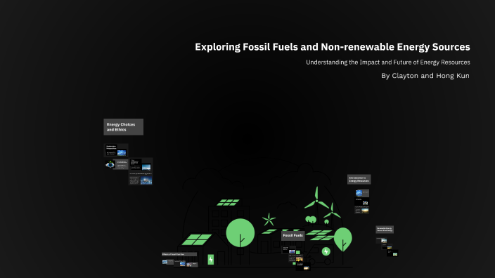Image resolution: width=495 pixels, height=278 pixels.
Task: Open the first slide under Renewable Energy topic
Action: [x=381, y=241]
